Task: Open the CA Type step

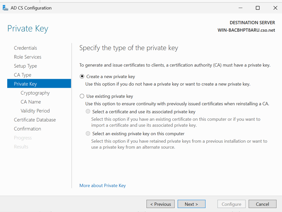Action: click(x=22, y=75)
